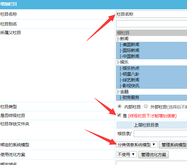Open the 分类信息系统模型 dropdown
The width and height of the screenshot is (187, 165).
137,145
